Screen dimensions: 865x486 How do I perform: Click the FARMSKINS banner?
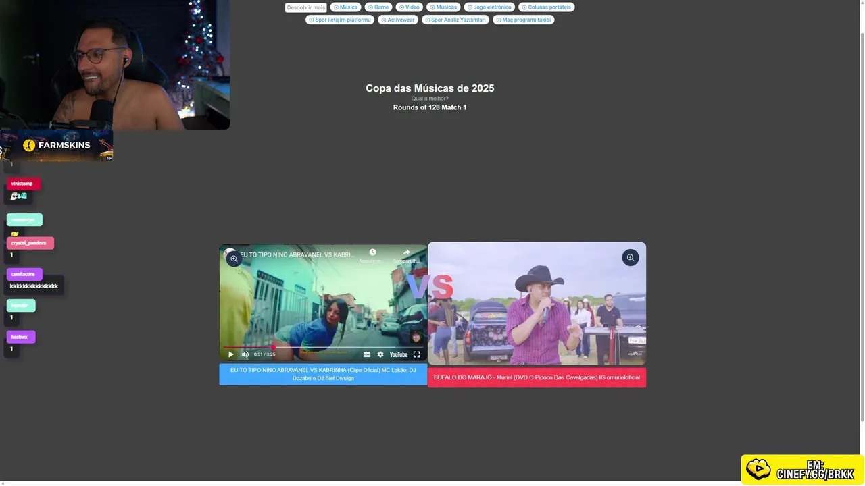[57, 145]
